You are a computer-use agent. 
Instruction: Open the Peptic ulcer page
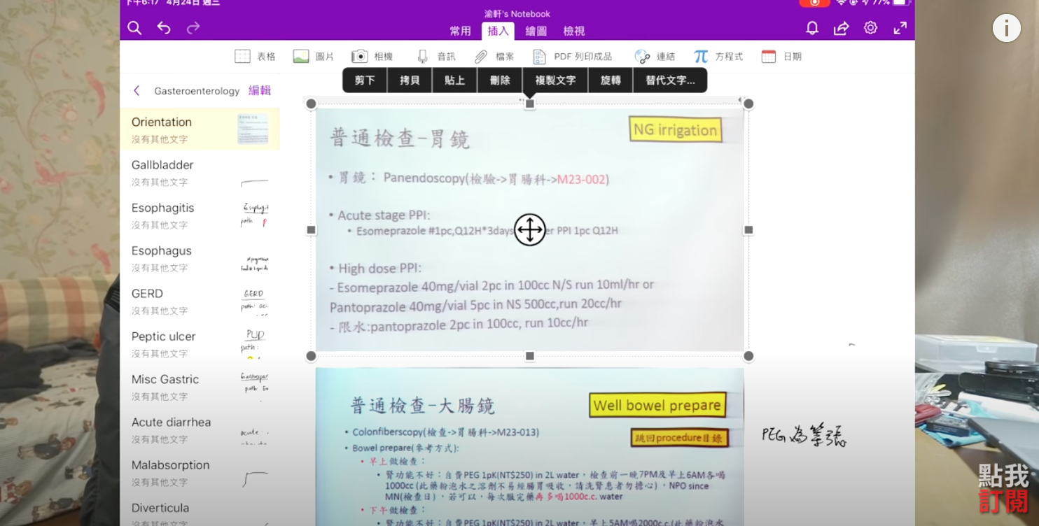pyautogui.click(x=200, y=343)
